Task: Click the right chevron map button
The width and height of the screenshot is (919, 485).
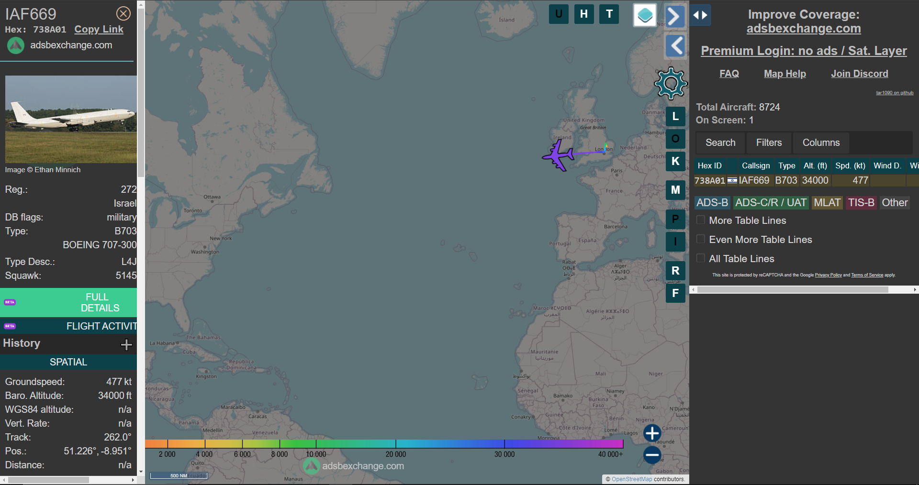Action: coord(675,16)
